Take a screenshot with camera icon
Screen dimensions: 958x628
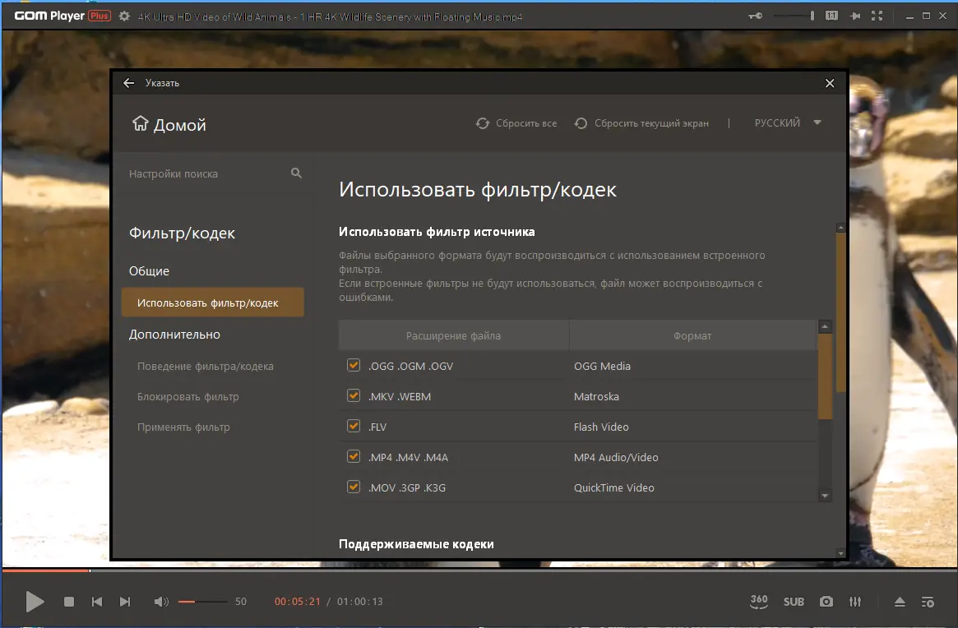pos(826,602)
